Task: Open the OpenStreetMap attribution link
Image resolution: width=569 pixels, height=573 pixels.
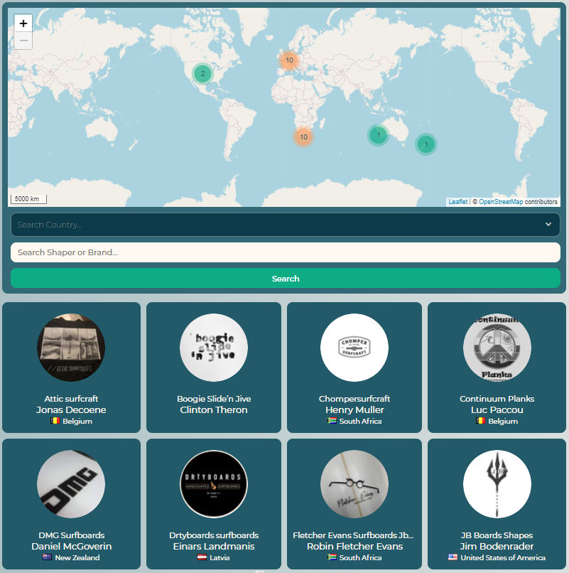Action: tap(501, 202)
